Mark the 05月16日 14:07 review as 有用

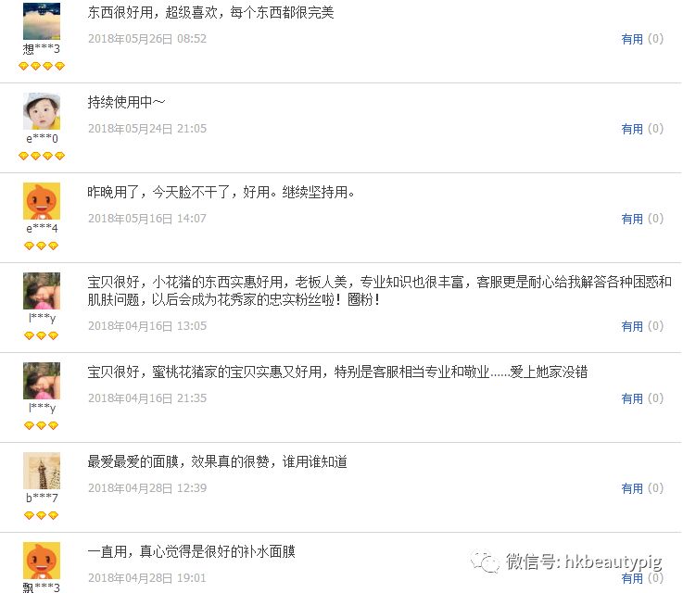tap(632, 219)
